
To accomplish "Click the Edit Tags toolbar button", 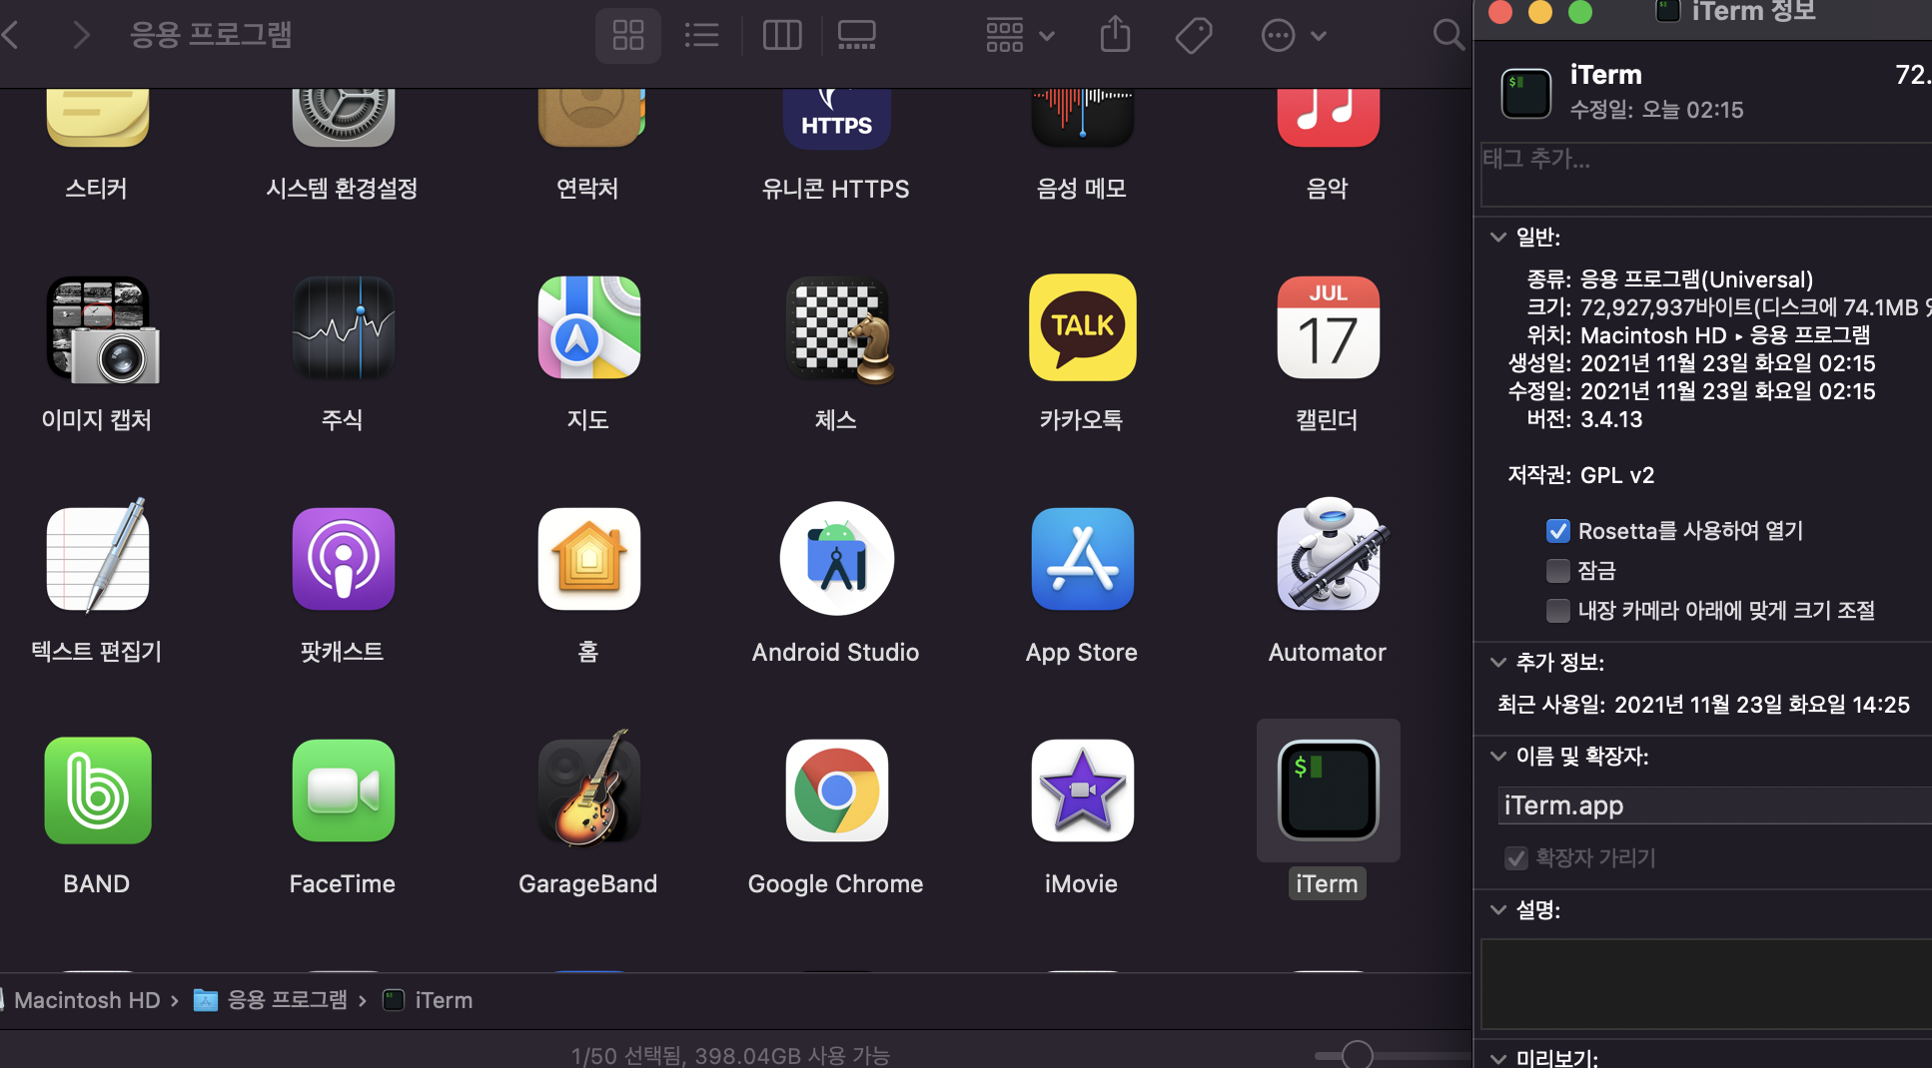I will point(1194,36).
